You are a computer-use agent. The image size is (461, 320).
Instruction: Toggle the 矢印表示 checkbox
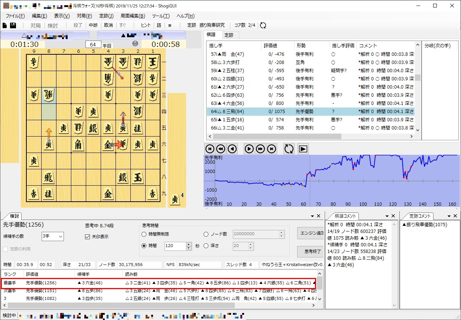[88, 237]
